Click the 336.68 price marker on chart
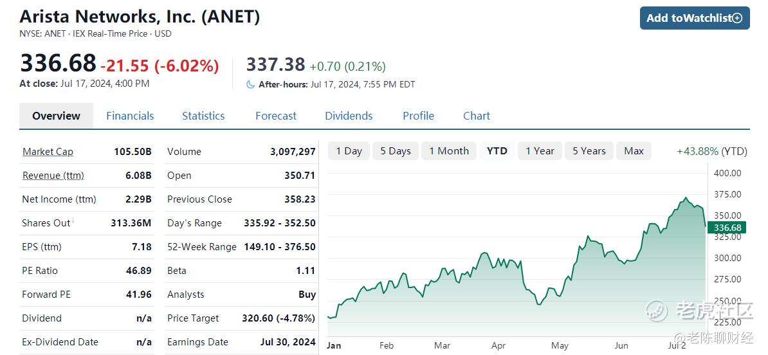768x355 pixels. (x=729, y=228)
